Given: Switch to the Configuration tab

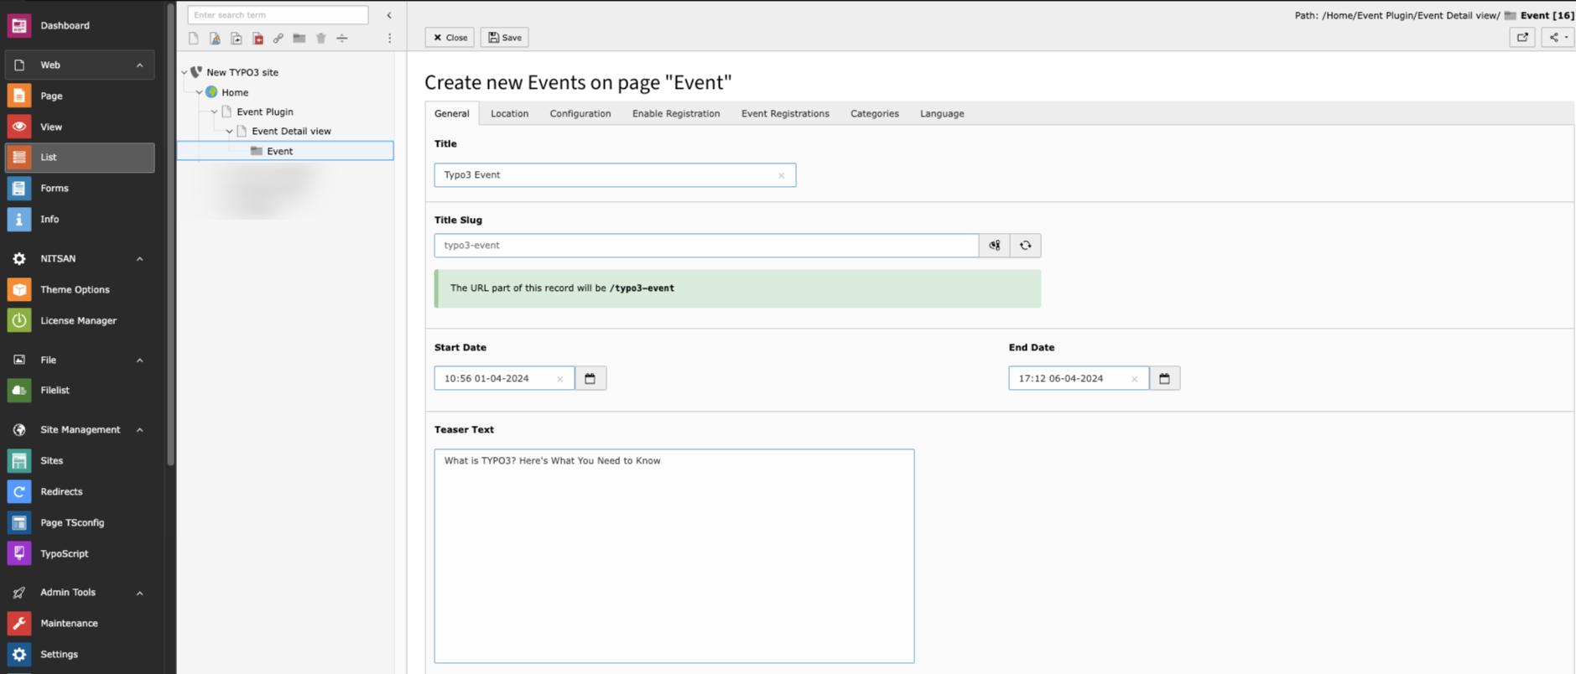Looking at the screenshot, I should (580, 114).
